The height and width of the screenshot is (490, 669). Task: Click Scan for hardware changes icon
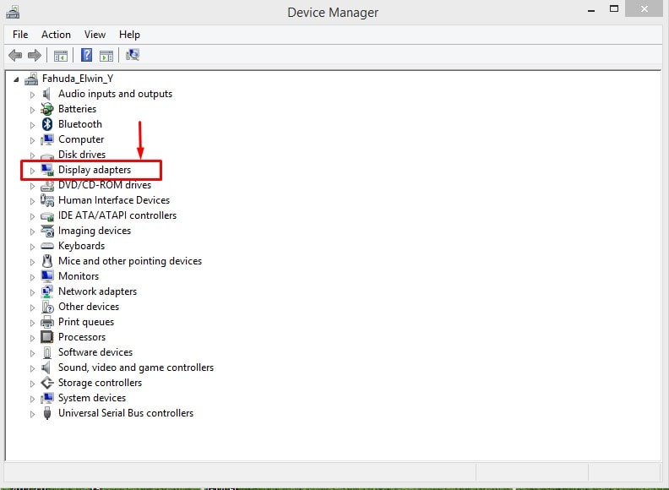pyautogui.click(x=133, y=55)
